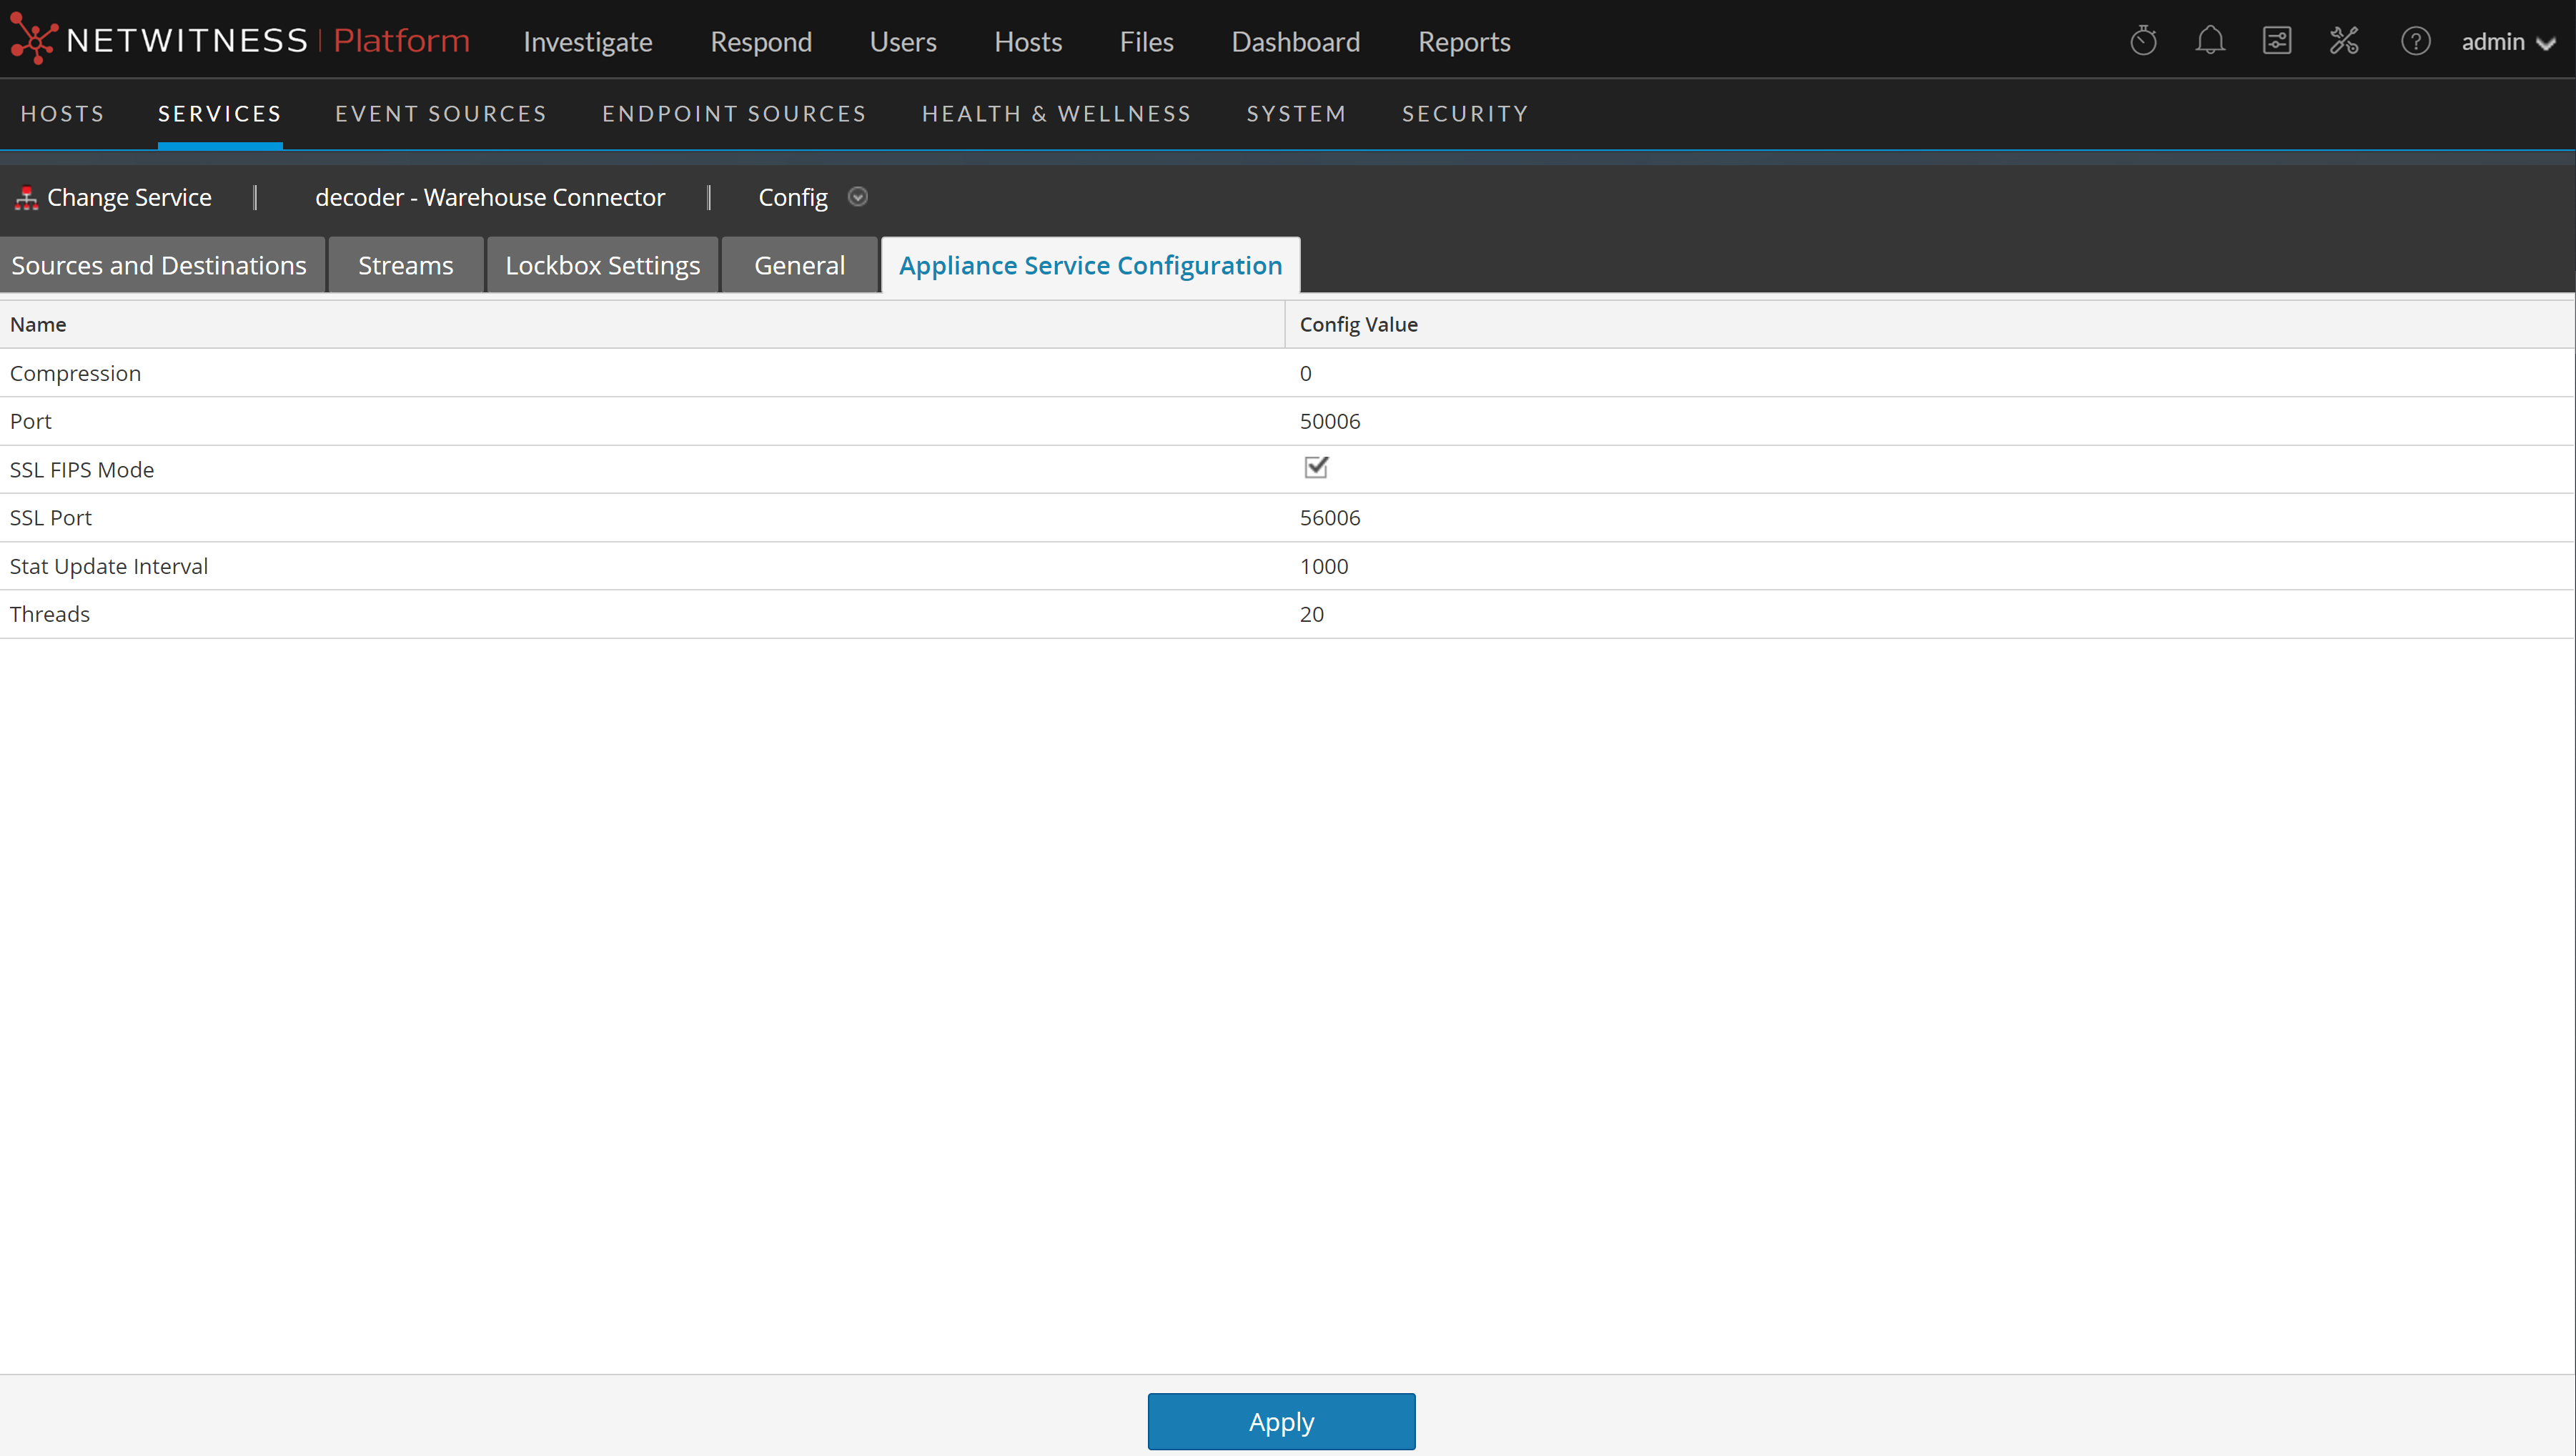Open the Health & Wellness section
This screenshot has height=1456, width=2576.
(x=1056, y=113)
